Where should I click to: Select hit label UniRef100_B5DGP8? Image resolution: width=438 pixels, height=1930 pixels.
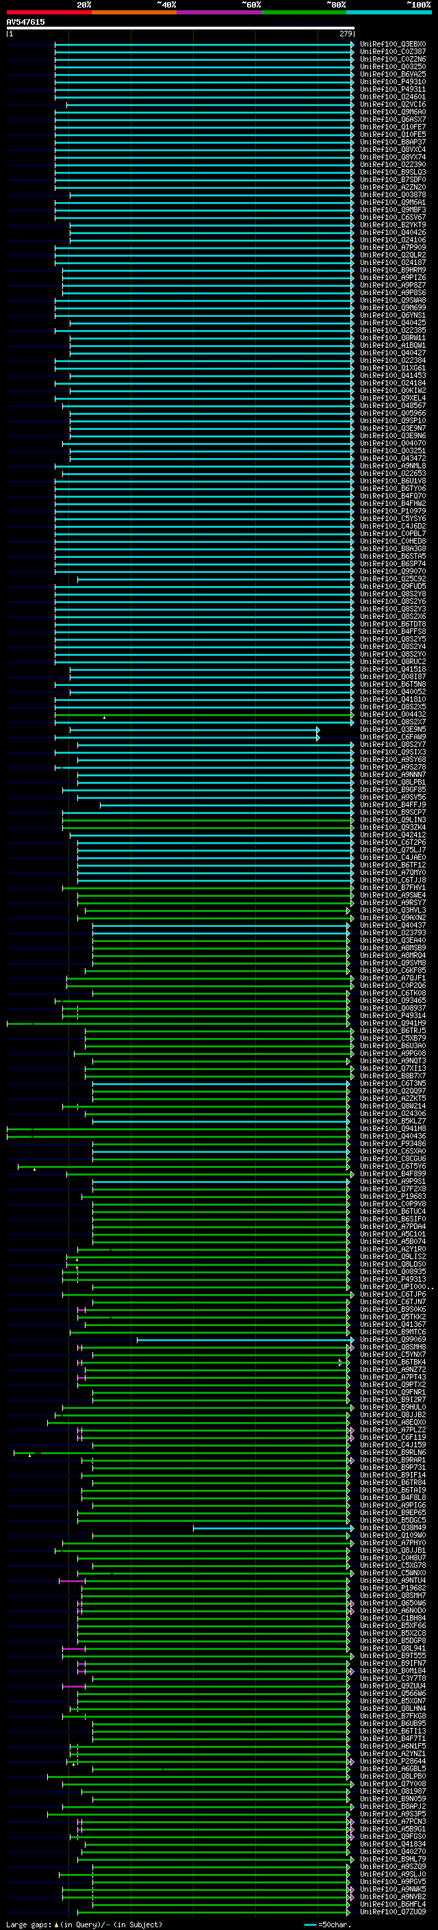(392, 1640)
